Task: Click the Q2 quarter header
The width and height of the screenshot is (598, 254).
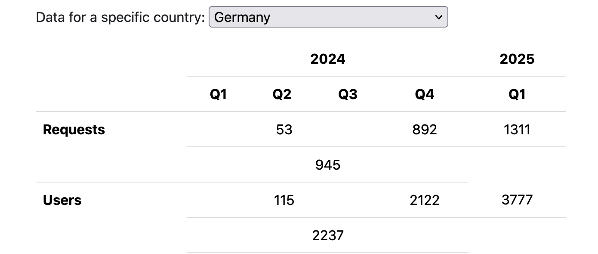Action: click(x=282, y=94)
